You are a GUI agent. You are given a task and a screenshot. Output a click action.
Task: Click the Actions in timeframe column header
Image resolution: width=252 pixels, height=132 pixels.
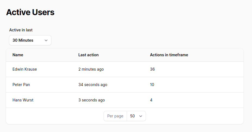tap(169, 55)
